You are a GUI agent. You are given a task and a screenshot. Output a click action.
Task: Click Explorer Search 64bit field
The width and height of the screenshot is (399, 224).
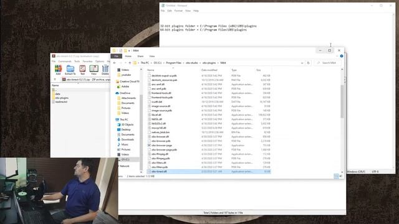(328, 63)
